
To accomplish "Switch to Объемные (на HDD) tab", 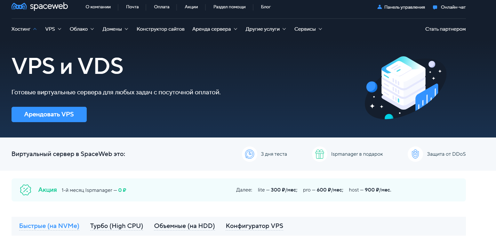I will [x=184, y=226].
